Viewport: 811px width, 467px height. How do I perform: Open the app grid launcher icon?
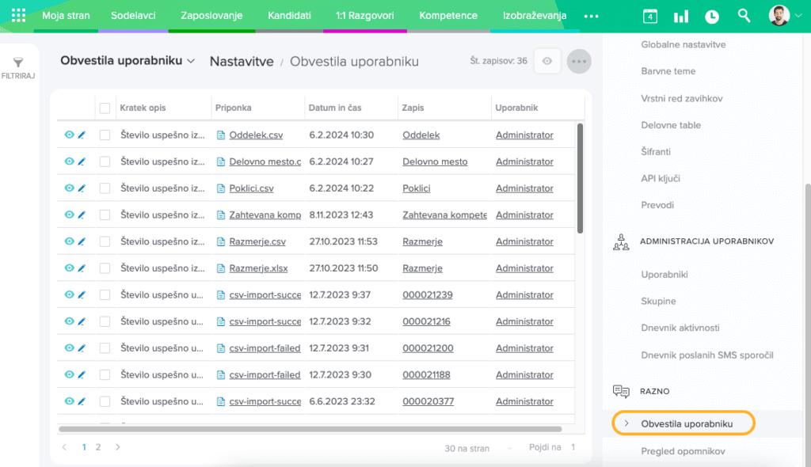tap(18, 16)
